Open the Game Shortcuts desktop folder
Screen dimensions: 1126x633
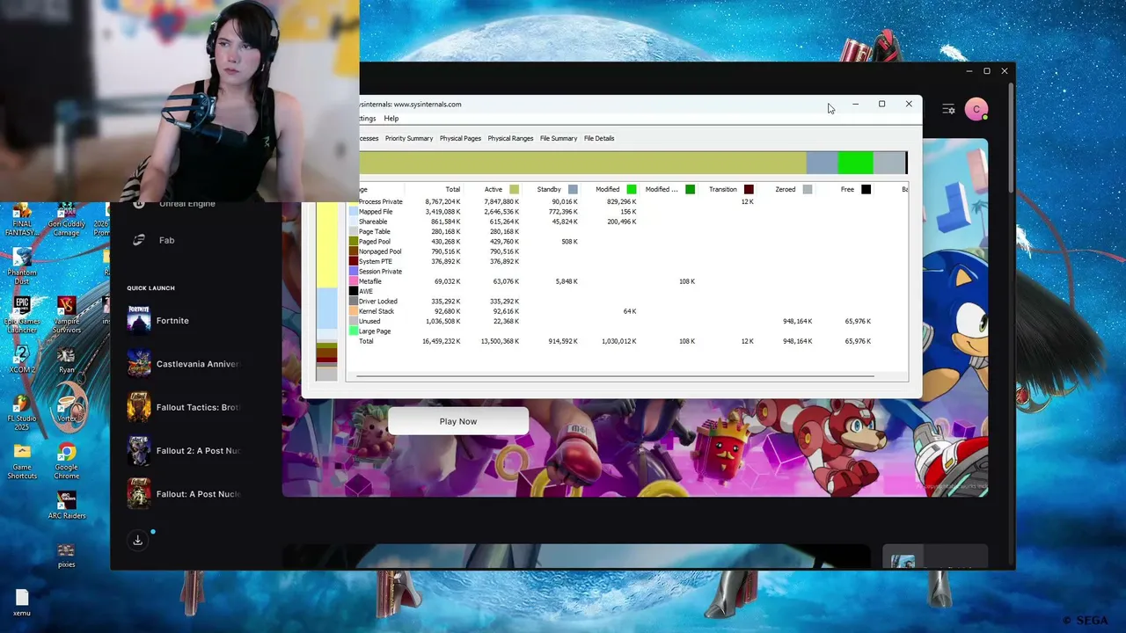(22, 462)
